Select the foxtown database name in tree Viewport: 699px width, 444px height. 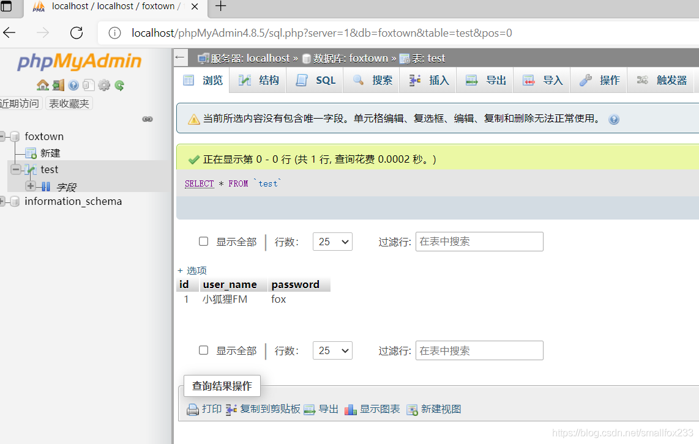(x=44, y=136)
